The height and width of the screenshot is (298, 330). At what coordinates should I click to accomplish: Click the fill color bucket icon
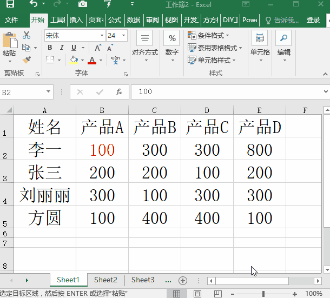74,60
